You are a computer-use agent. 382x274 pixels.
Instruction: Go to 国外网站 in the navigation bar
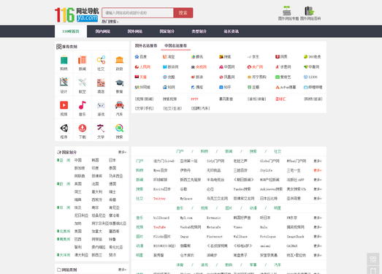tap(135, 31)
